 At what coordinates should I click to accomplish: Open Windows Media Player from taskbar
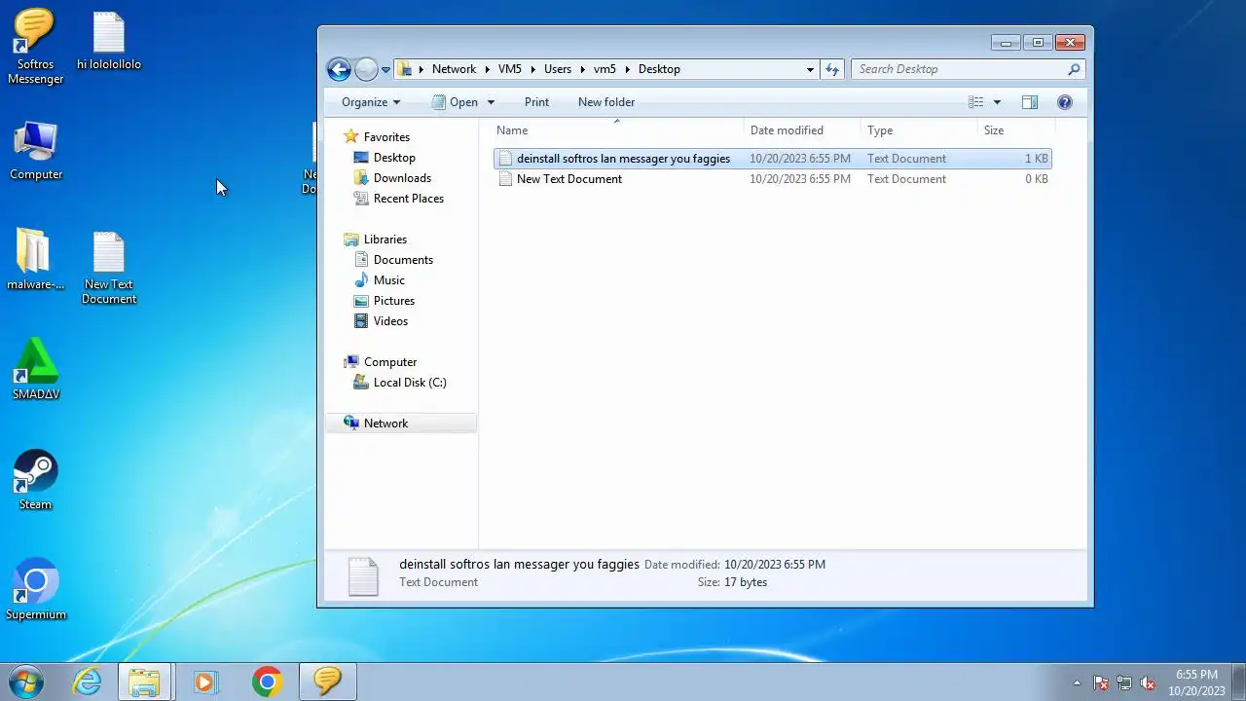204,682
